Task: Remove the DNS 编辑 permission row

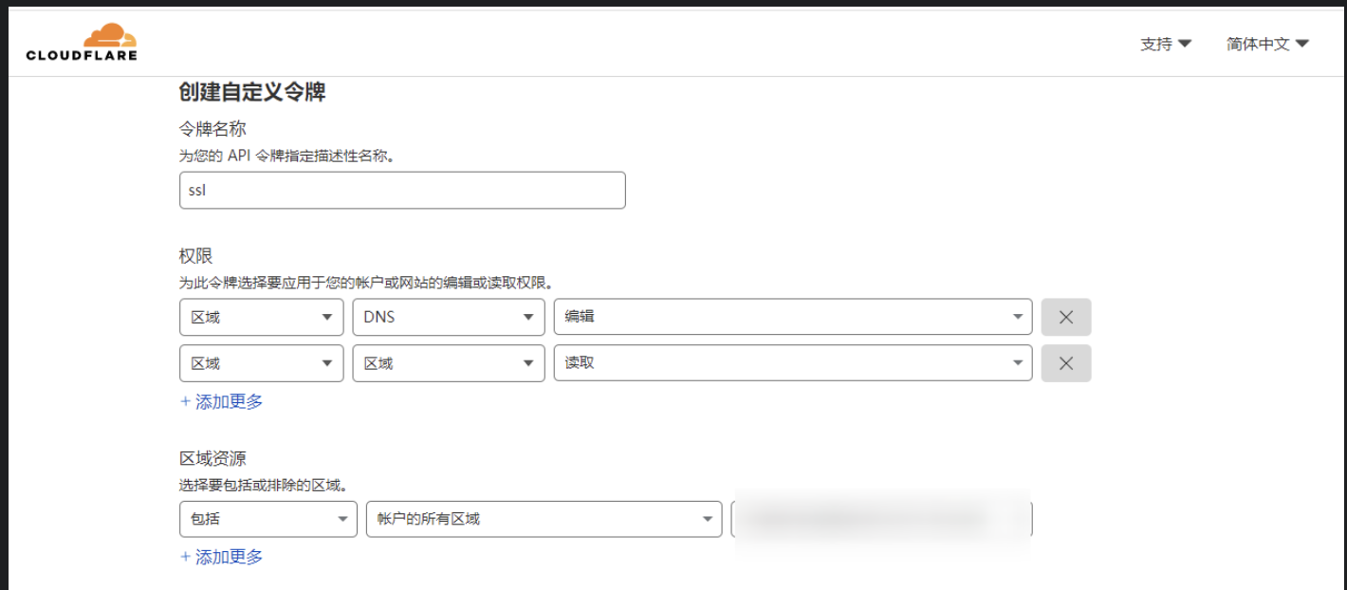Action: [1066, 317]
